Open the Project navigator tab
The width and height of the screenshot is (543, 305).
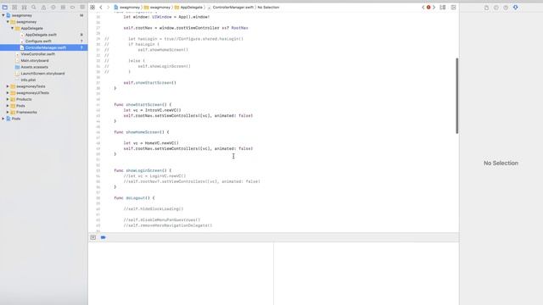coord(5,8)
